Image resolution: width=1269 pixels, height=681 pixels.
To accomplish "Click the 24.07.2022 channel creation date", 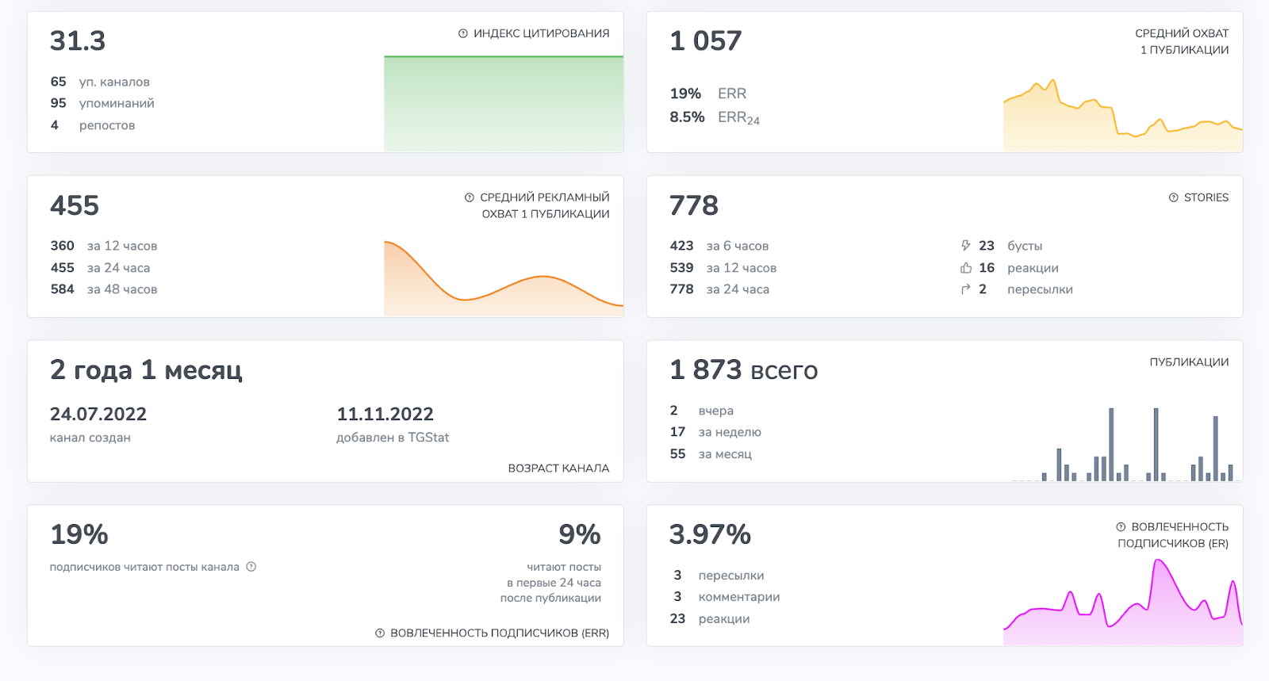I will point(98,414).
